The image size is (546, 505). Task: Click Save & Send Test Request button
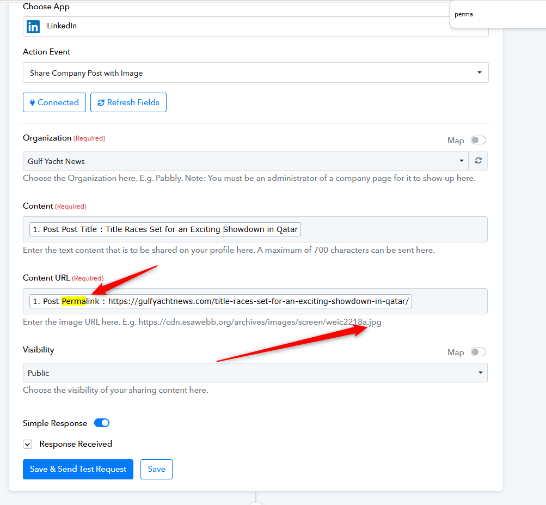[x=78, y=469]
